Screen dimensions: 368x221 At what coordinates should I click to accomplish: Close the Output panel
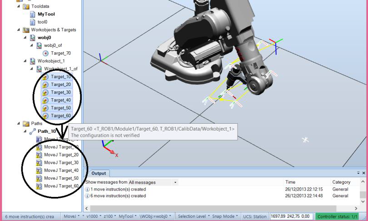click(x=363, y=173)
